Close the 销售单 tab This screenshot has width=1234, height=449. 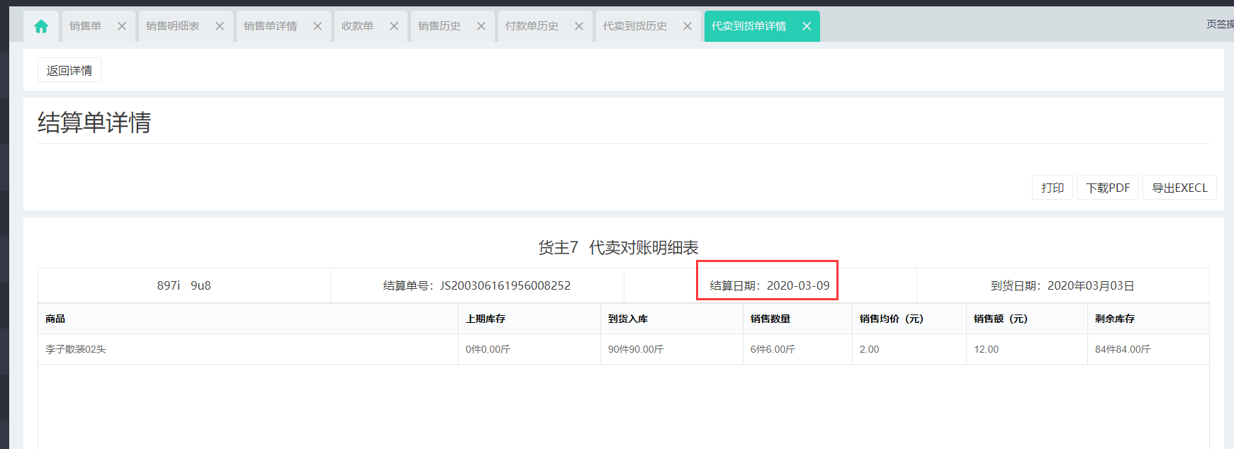122,26
